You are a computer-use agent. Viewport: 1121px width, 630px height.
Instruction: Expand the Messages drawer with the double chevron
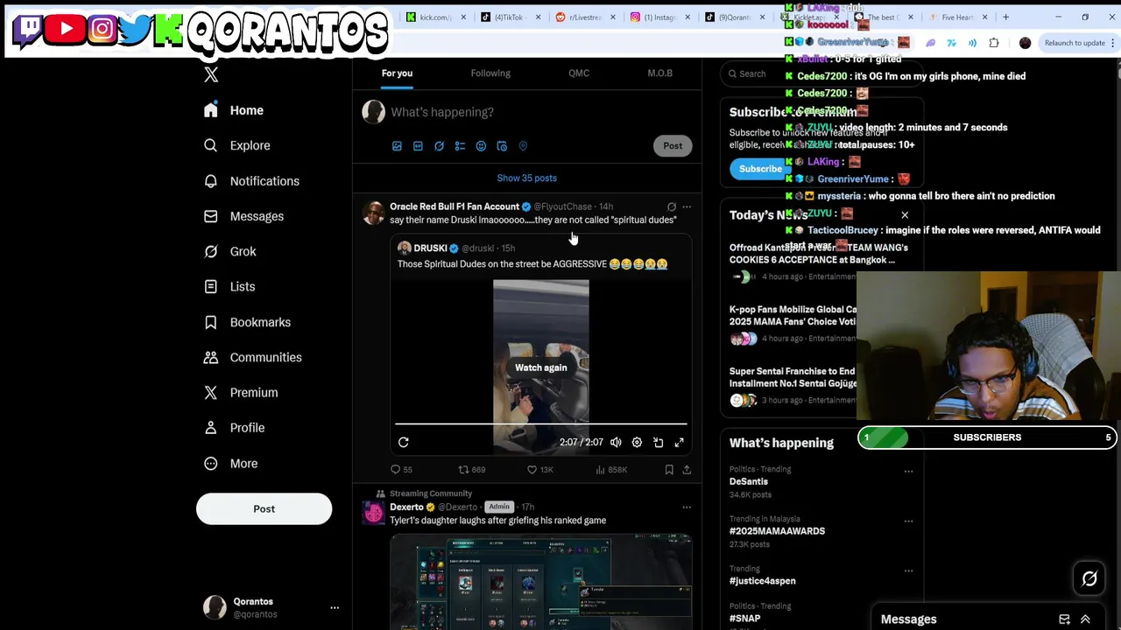point(1085,619)
